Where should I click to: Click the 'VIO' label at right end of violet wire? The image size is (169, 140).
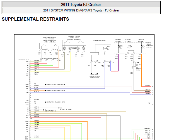(149, 103)
